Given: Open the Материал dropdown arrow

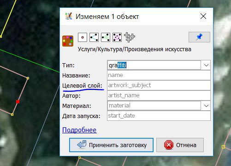Looking at the screenshot, I should [206, 106].
